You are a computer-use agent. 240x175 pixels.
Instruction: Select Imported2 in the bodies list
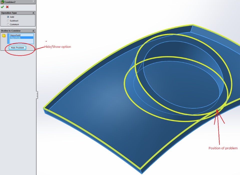(x=21, y=35)
